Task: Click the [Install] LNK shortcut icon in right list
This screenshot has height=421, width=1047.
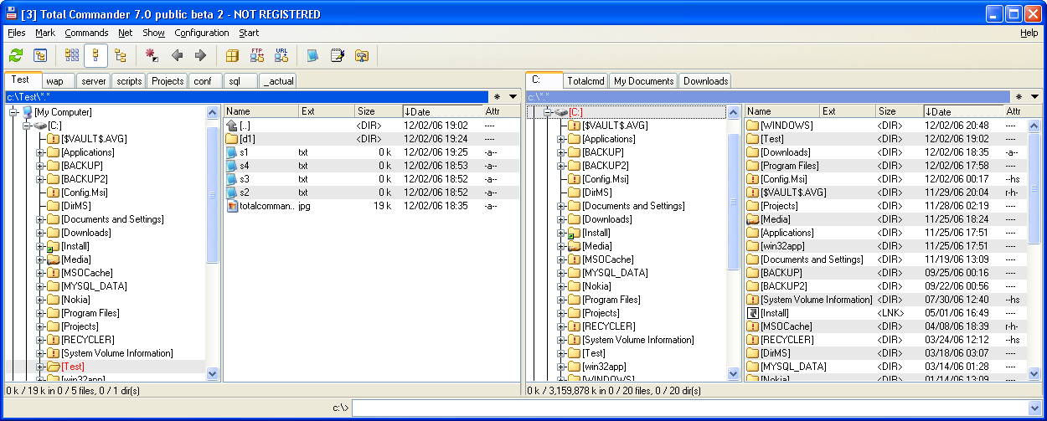Action: point(752,313)
